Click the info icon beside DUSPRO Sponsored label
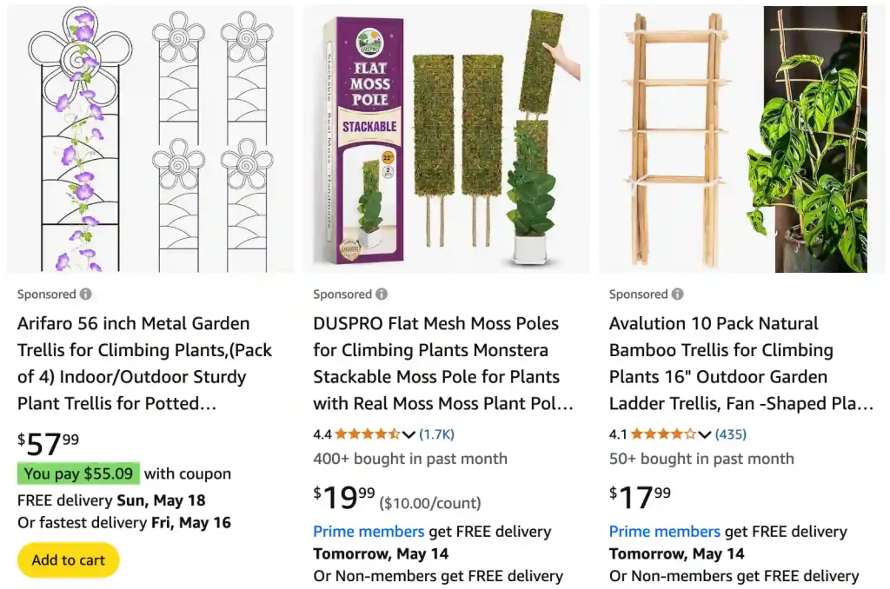 [382, 294]
